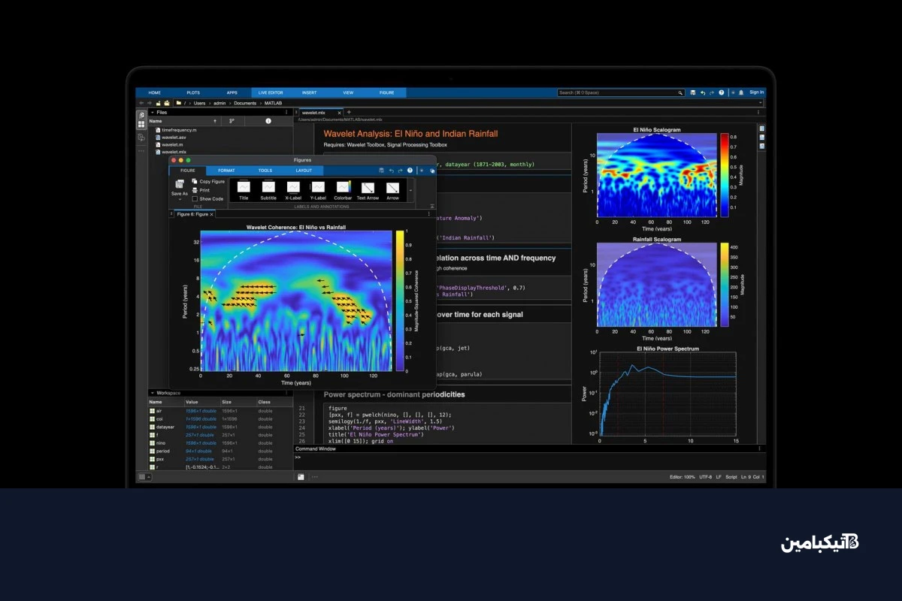Screen dimensions: 902x601
Task: Switch to the PLOTS ribbon tab
Action: click(193, 92)
